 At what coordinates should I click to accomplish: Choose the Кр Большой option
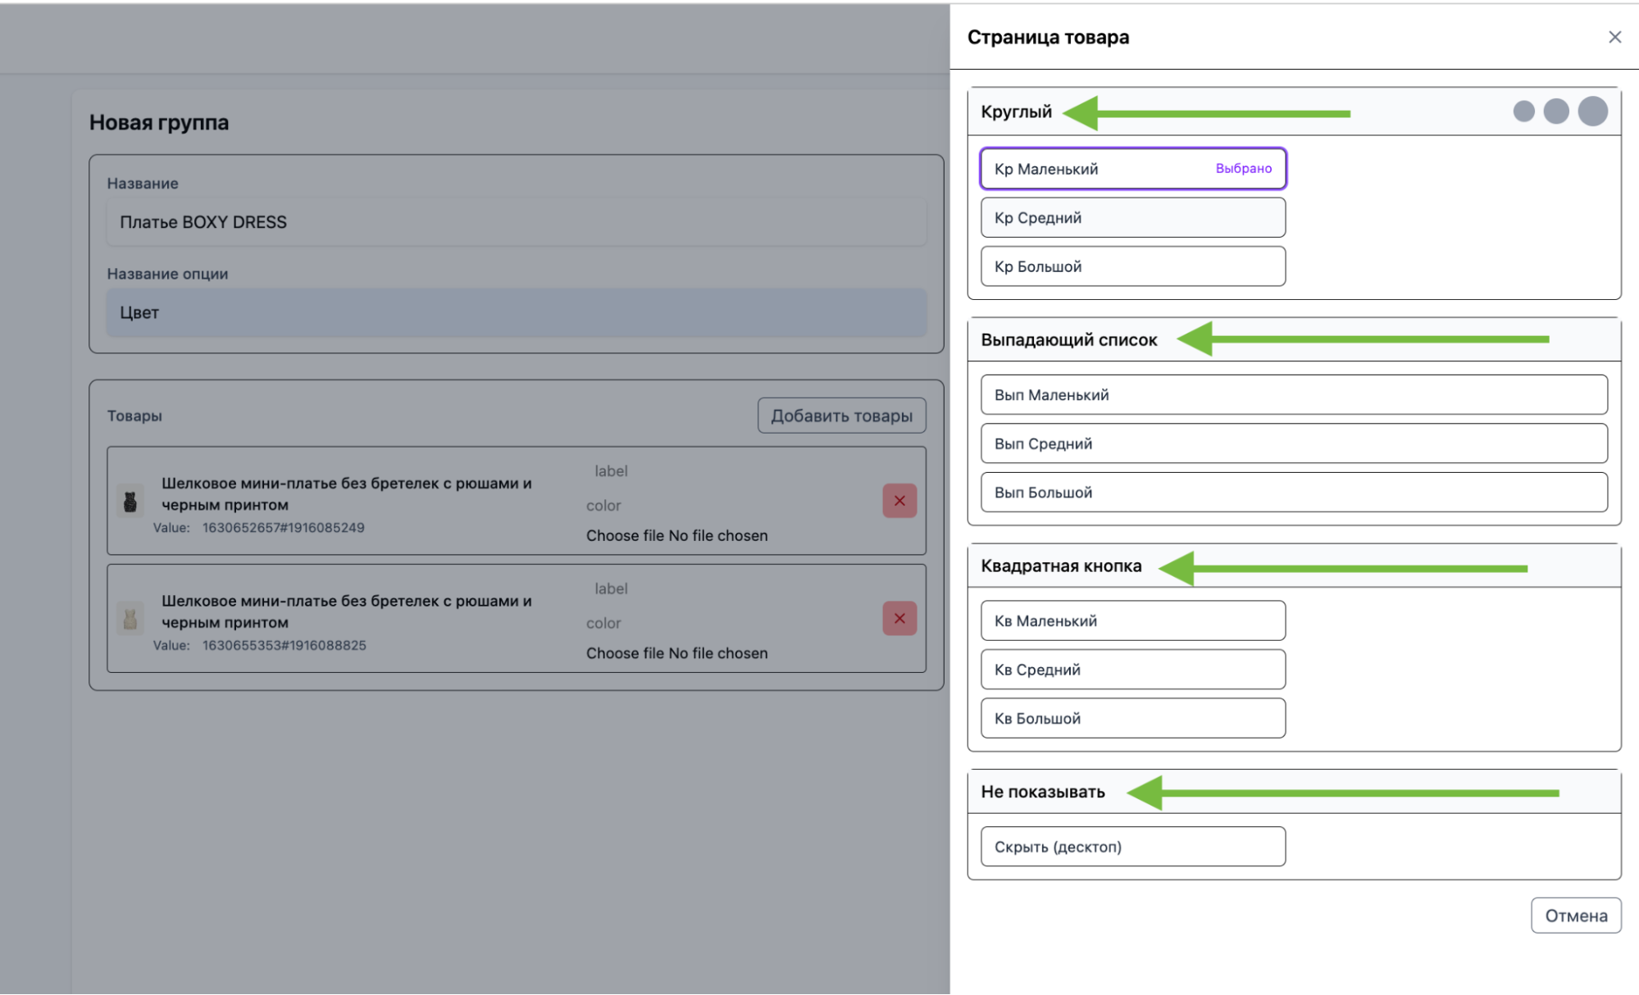pos(1132,266)
